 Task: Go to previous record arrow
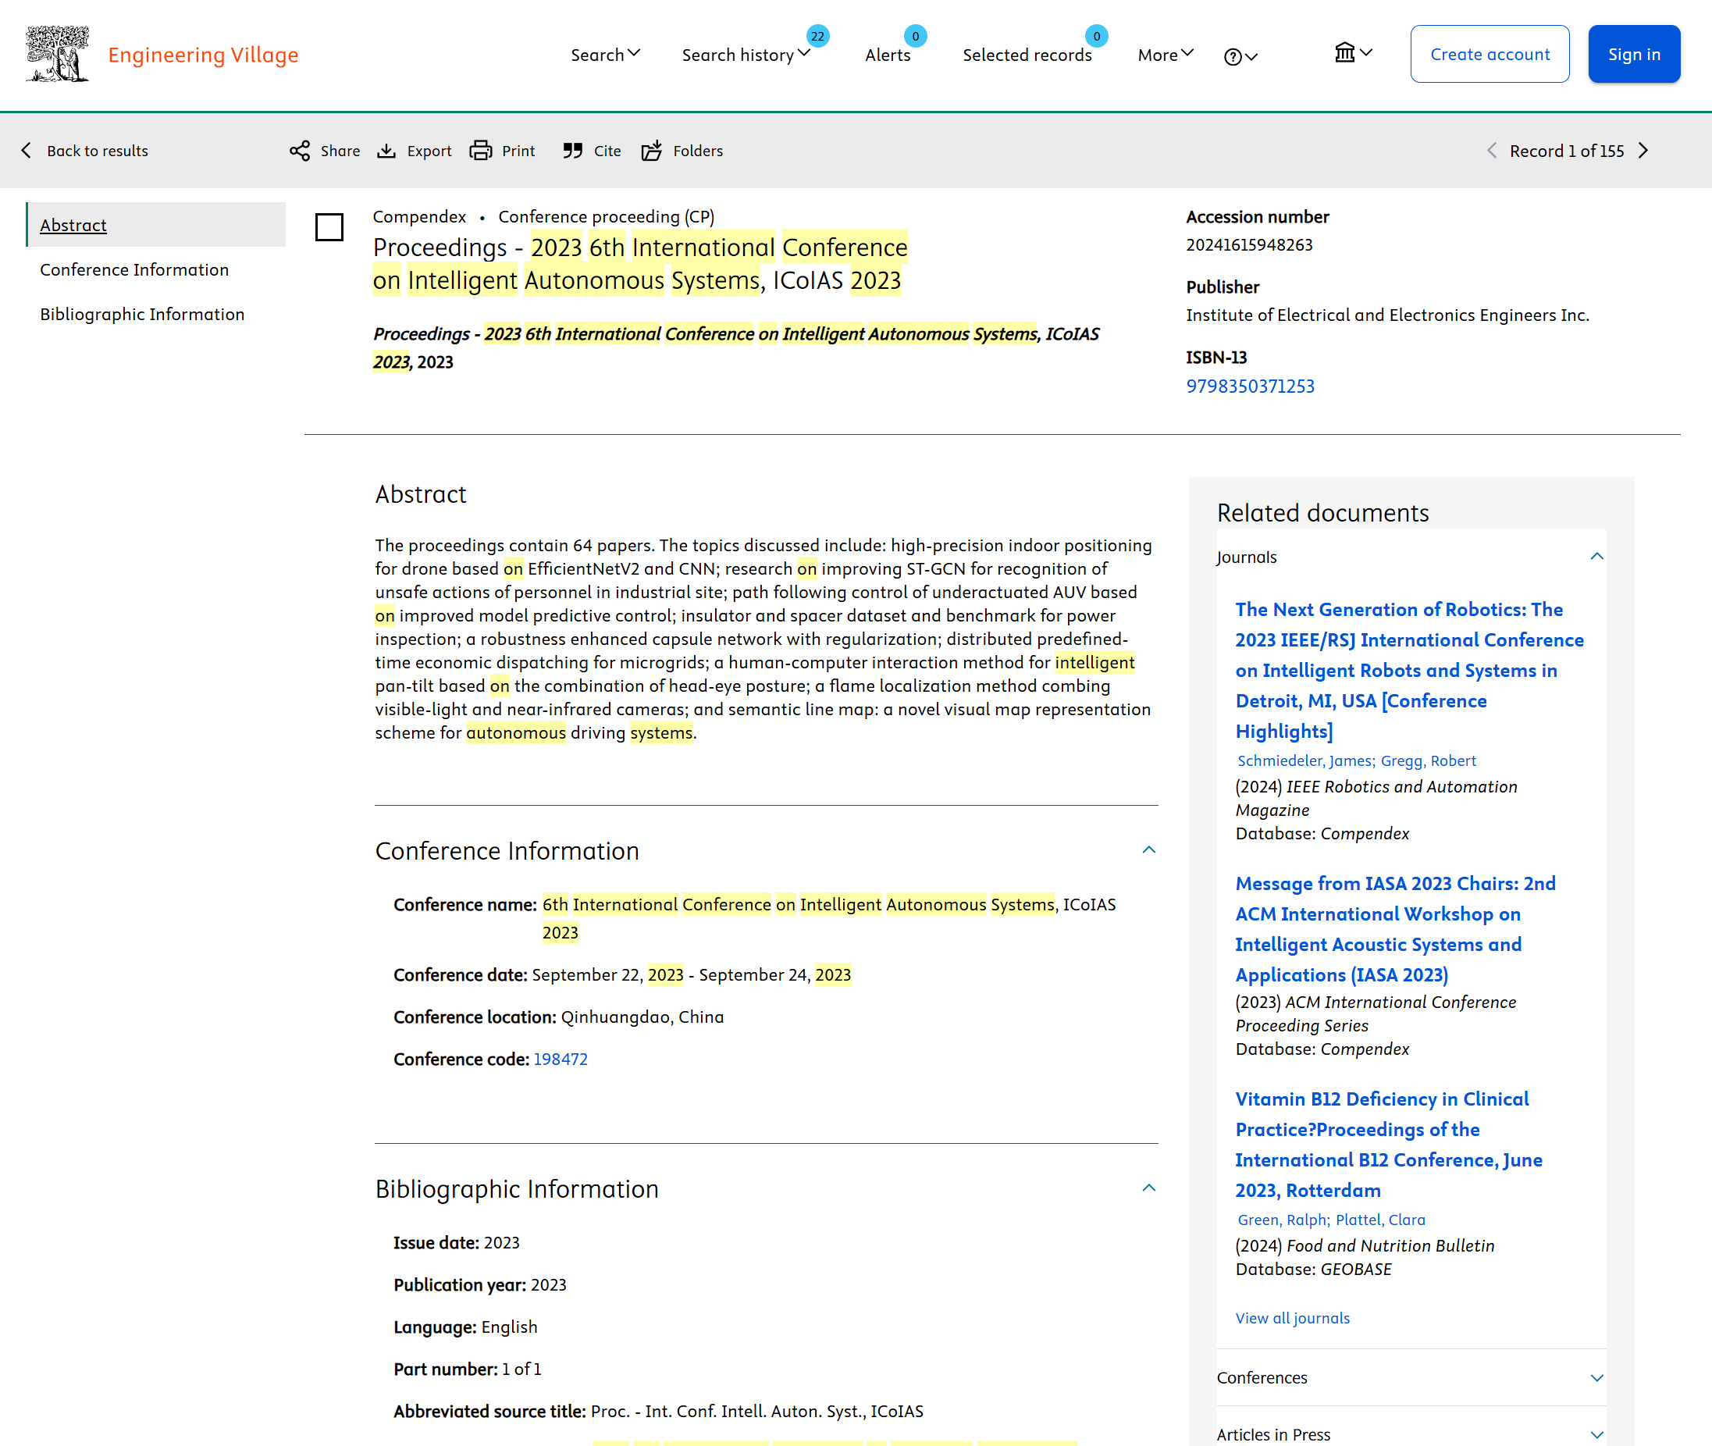click(x=1492, y=151)
